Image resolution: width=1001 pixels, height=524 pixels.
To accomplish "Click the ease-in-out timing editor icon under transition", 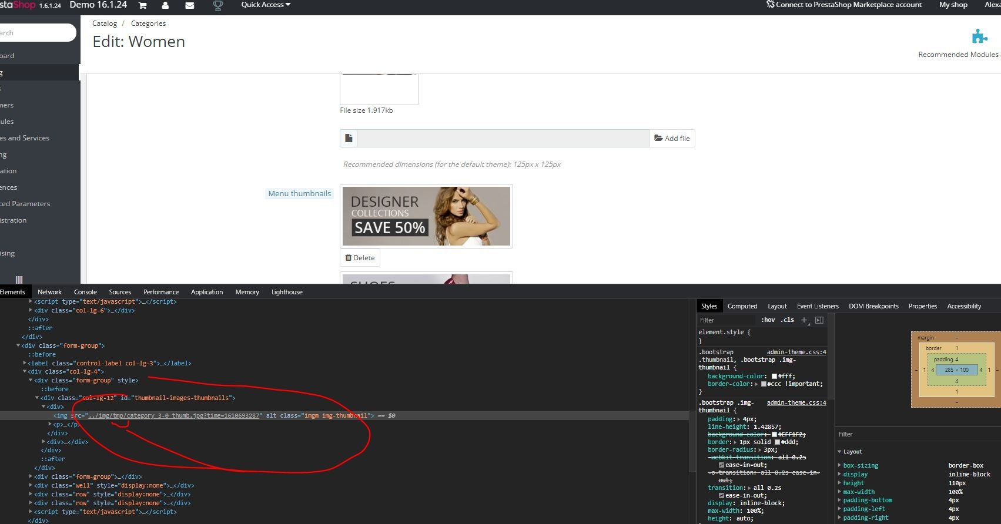I will tap(721, 495).
